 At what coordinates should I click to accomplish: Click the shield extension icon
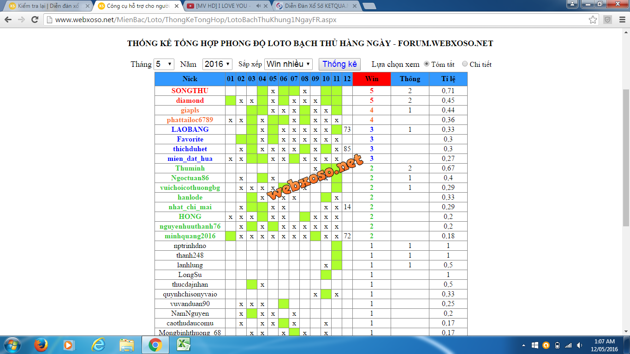click(x=608, y=20)
